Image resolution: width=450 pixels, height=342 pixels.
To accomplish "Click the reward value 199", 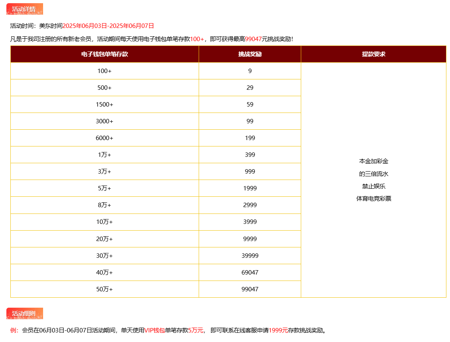I will click(x=250, y=138).
